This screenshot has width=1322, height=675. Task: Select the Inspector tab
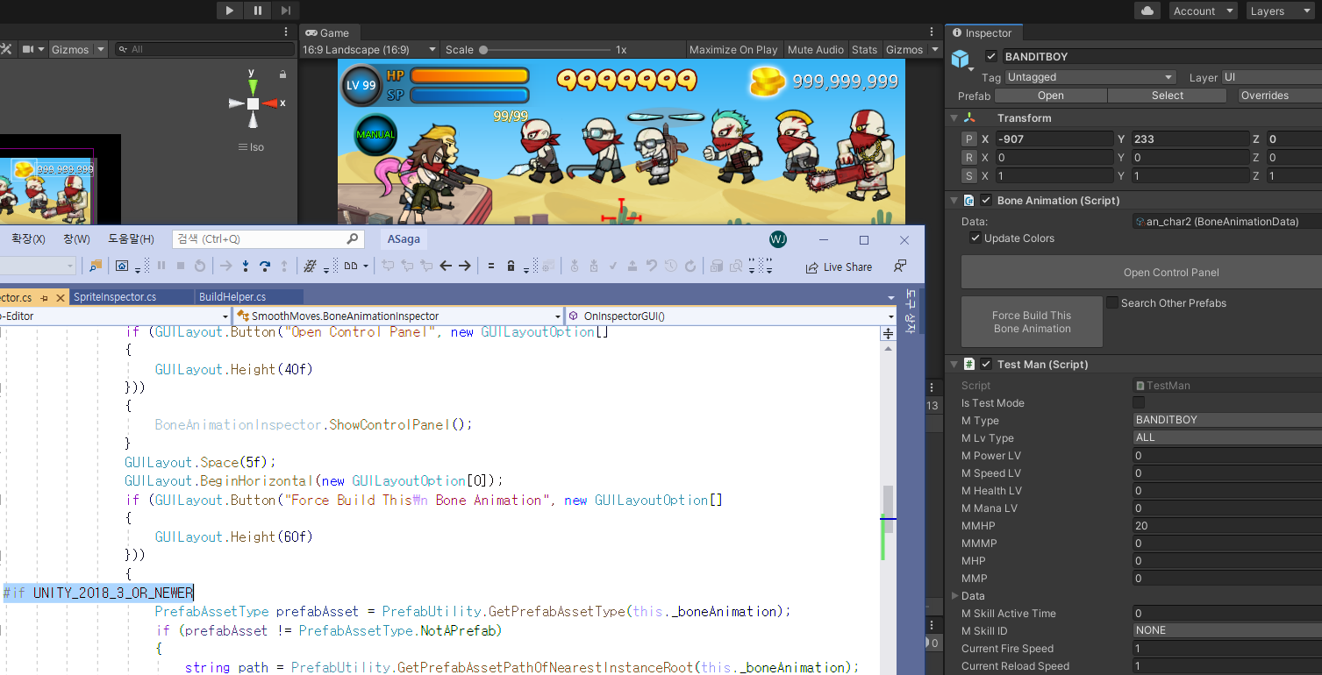point(982,33)
